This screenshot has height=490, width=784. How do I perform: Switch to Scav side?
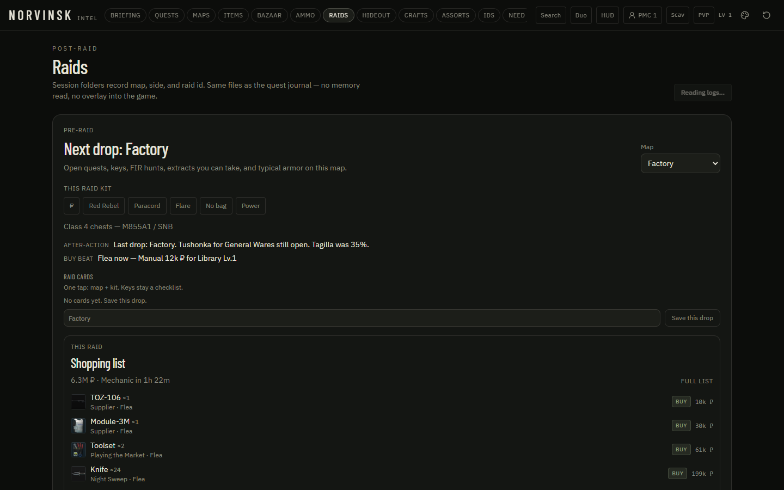(x=678, y=15)
